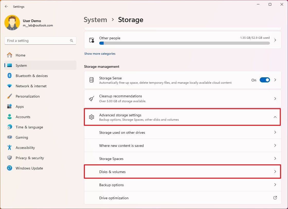Click the Storage Sense icon
Viewport: 288px width, 209px height.
[91, 80]
